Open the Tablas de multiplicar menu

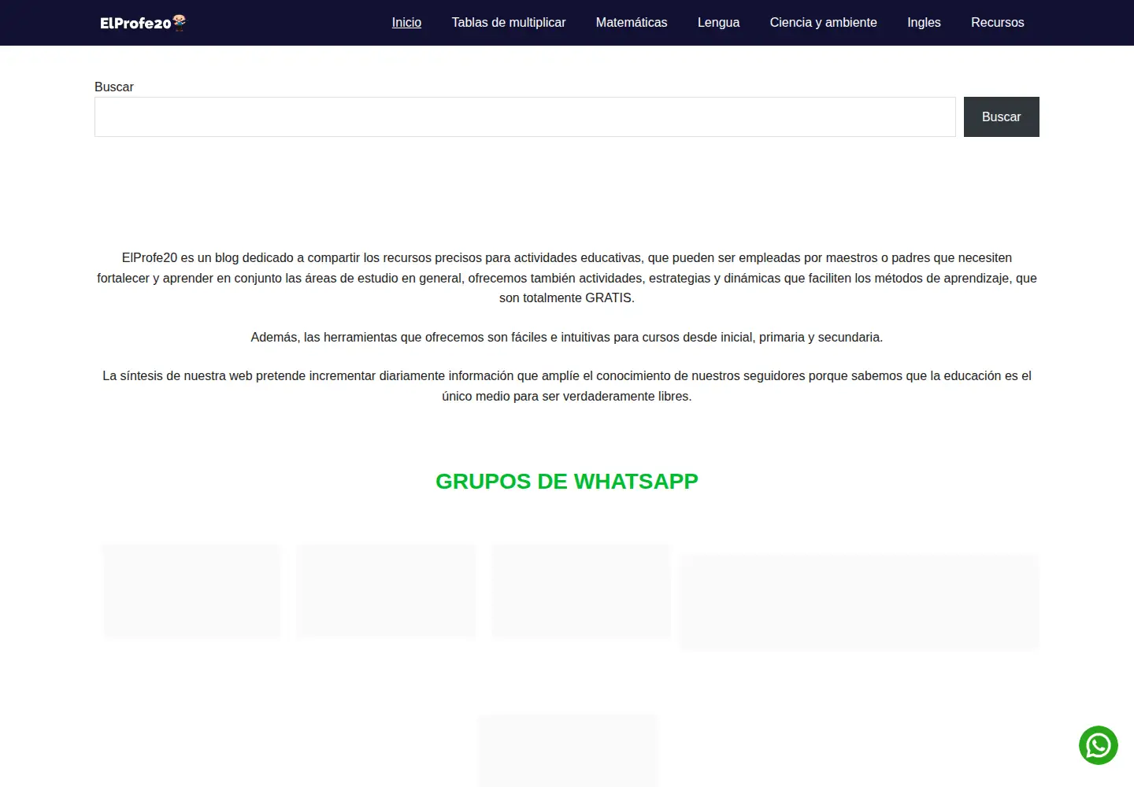509,23
